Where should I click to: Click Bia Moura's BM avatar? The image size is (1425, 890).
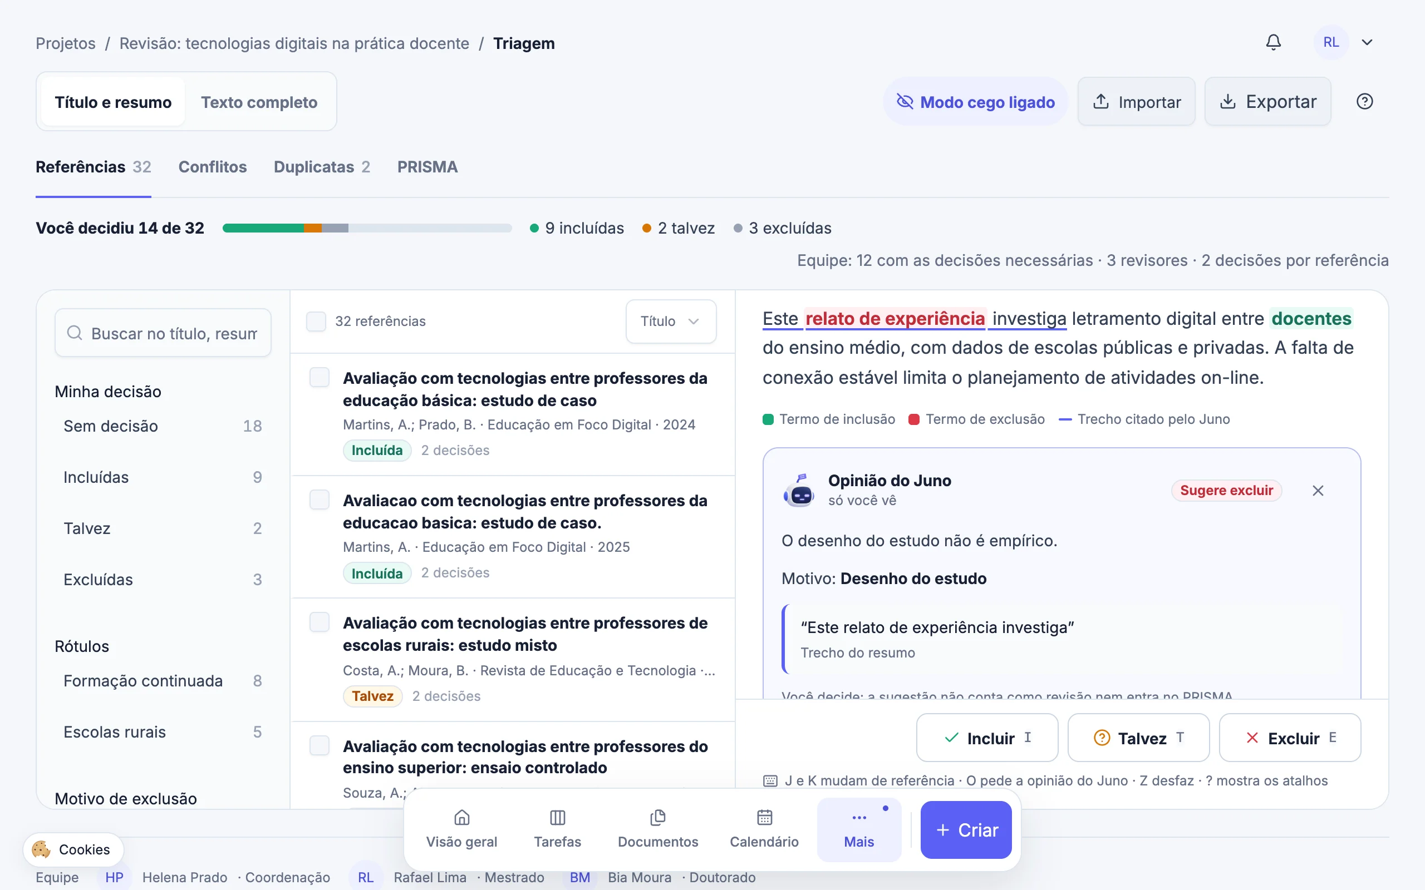579,877
